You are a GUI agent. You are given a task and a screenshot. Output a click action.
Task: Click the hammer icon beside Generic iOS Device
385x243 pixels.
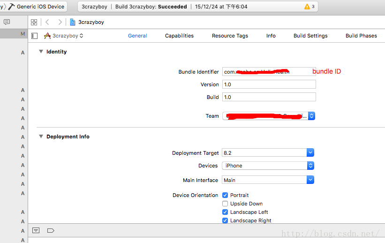(11, 7)
